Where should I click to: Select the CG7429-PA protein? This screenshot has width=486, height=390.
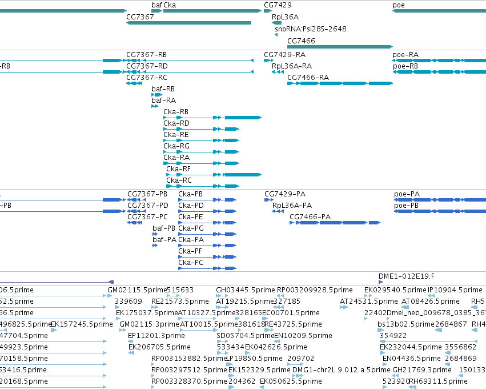tap(269, 200)
